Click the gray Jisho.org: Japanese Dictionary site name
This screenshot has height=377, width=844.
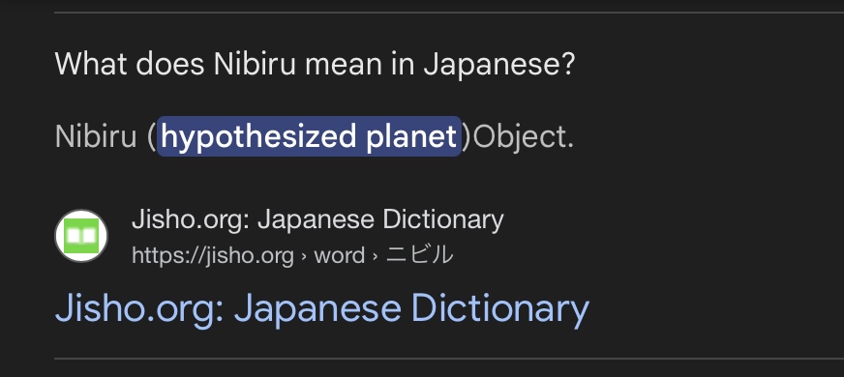[317, 219]
